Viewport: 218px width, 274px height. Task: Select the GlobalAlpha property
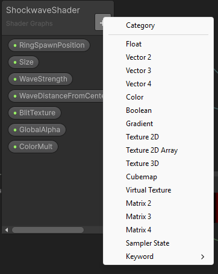pos(37,130)
